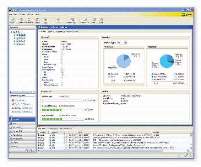Click the Edit toolbar icon
The height and width of the screenshot is (167, 201).
pyautogui.click(x=95, y=19)
